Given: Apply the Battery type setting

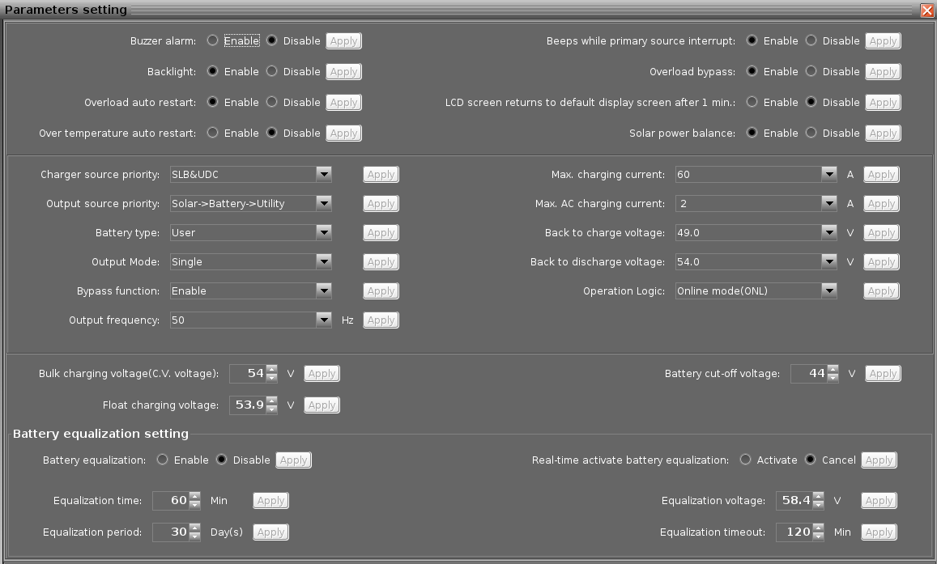Looking at the screenshot, I should [x=381, y=233].
